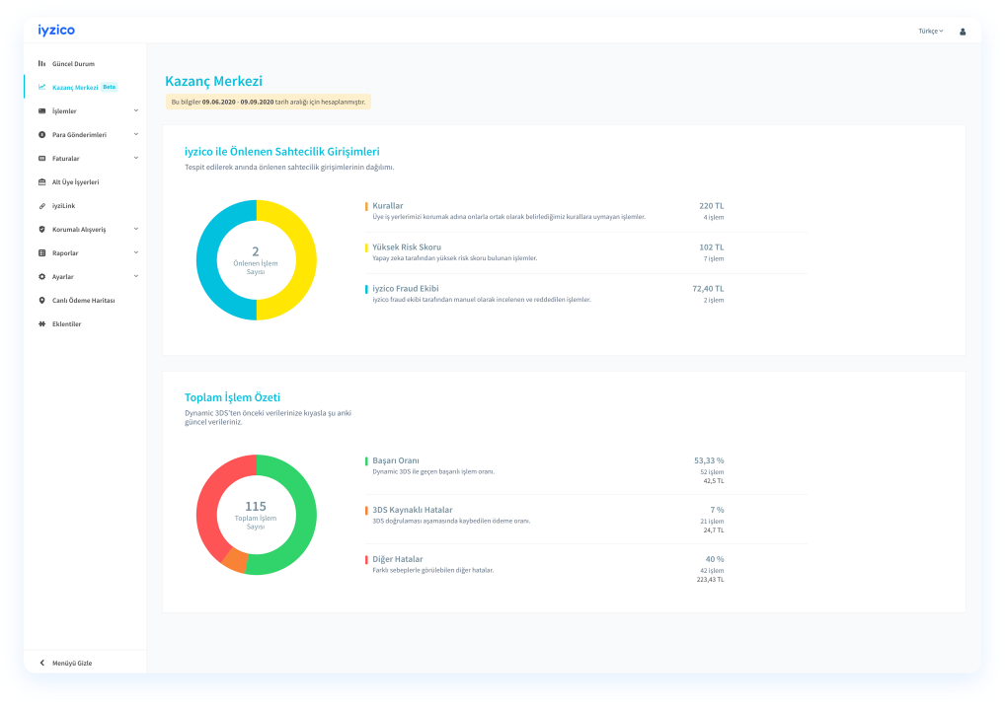The image size is (1005, 705).
Task: Click the 53,33 % success rate value
Action: coord(709,461)
